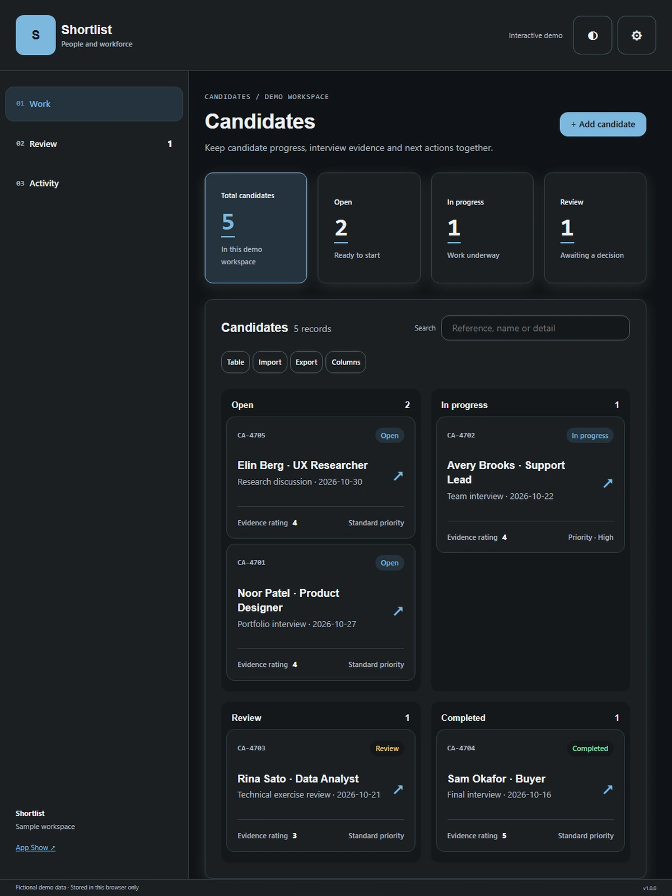This screenshot has height=896, width=672.
Task: Open Noor Patel card arrow icon
Action: click(x=398, y=611)
